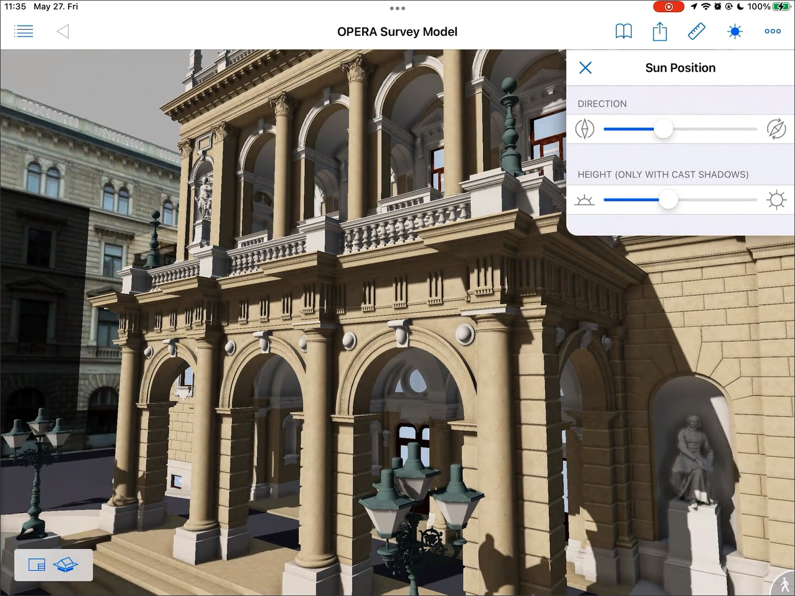Tap the seated statue in niche
This screenshot has height=596, width=795.
point(693,461)
